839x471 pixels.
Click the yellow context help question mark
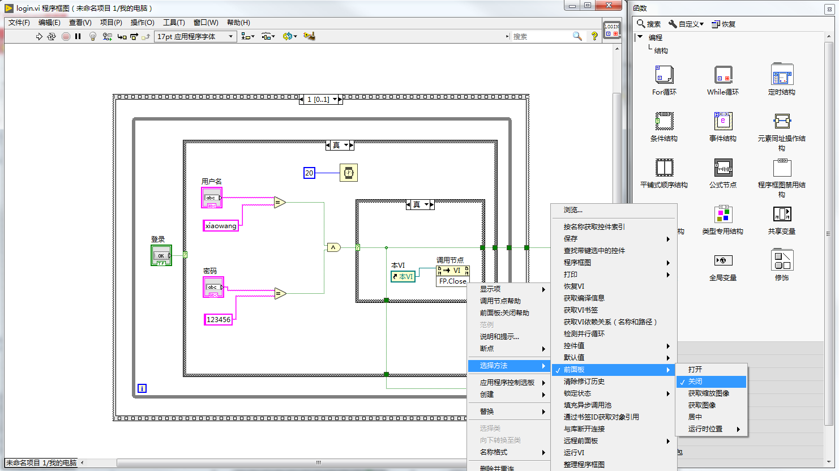[x=594, y=36]
